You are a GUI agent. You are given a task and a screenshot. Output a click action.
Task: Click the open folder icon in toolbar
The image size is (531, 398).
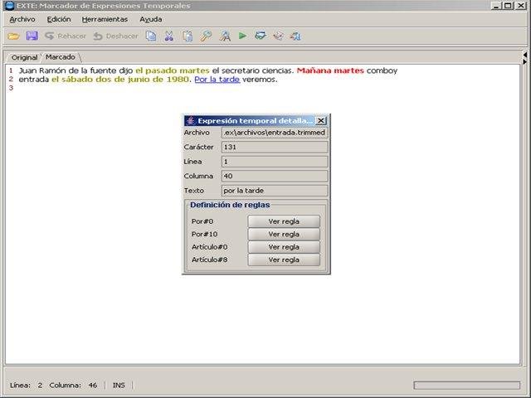pos(13,36)
